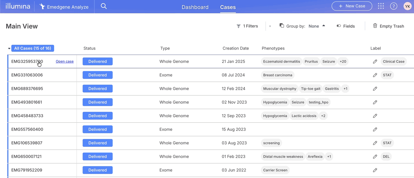Click Empty Trash

point(388,26)
